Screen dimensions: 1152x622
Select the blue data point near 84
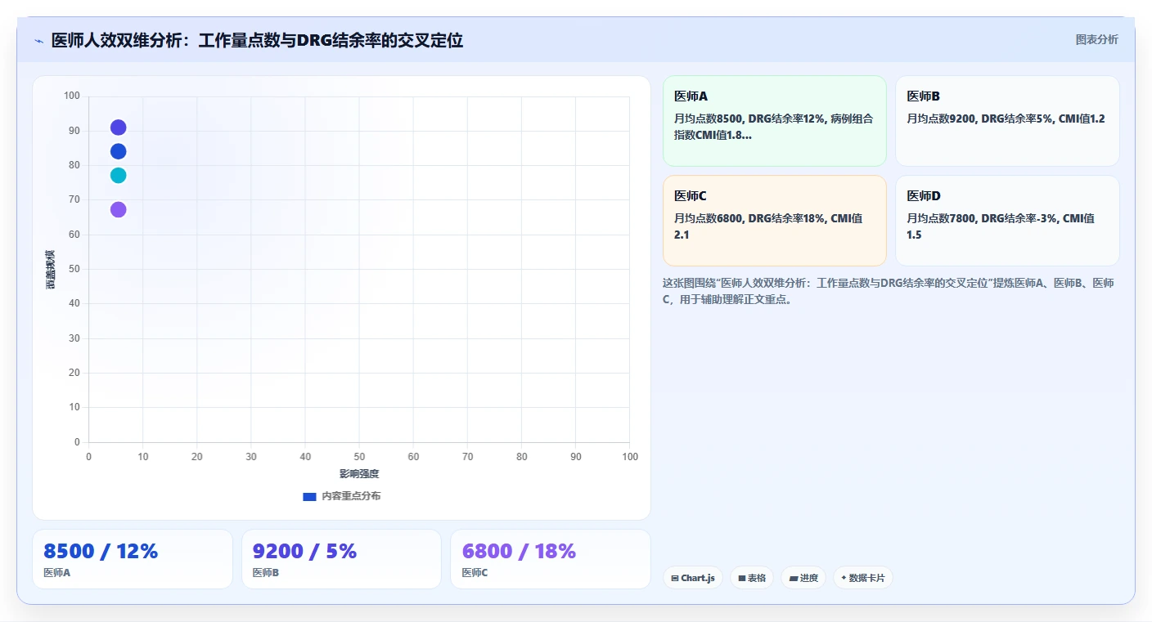(118, 151)
